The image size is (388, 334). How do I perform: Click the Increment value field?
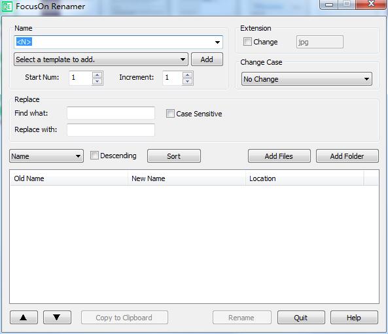click(173, 78)
